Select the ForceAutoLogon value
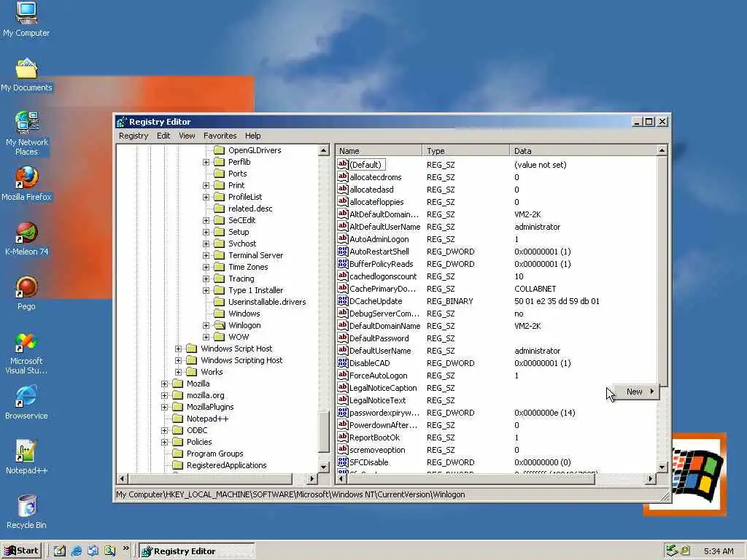The height and width of the screenshot is (560, 747). (379, 376)
